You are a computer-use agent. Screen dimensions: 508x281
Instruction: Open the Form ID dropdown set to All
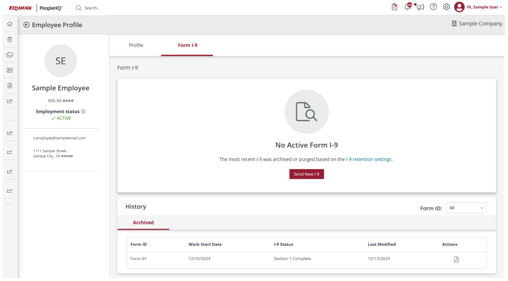coord(466,208)
